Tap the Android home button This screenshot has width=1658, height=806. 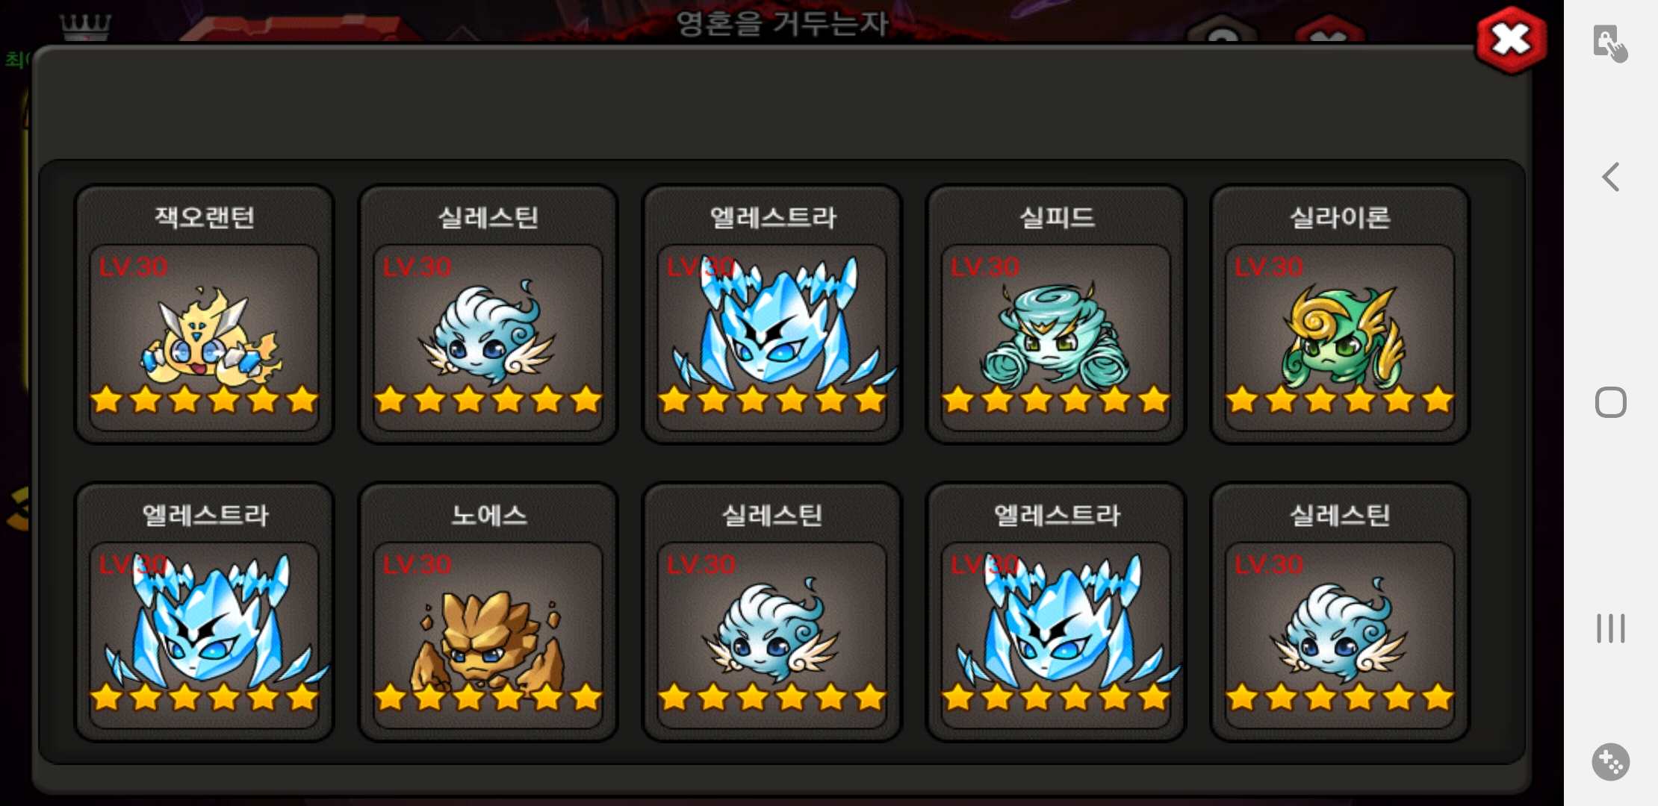click(1611, 403)
